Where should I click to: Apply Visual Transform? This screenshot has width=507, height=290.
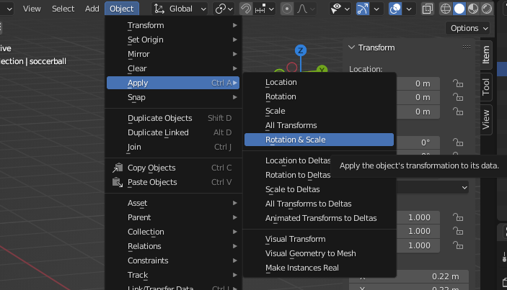click(319, 239)
